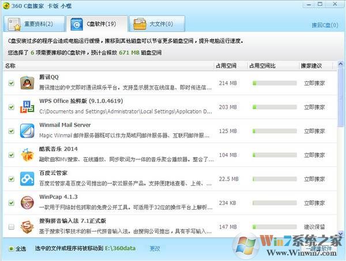Click the 22.5 MB size value

(228, 179)
